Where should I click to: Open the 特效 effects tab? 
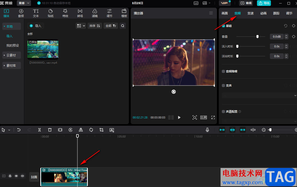tap(65, 13)
